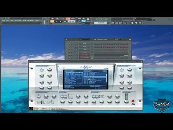Click the plus button after Pattern 1
173x130 pixels.
coord(108,23)
